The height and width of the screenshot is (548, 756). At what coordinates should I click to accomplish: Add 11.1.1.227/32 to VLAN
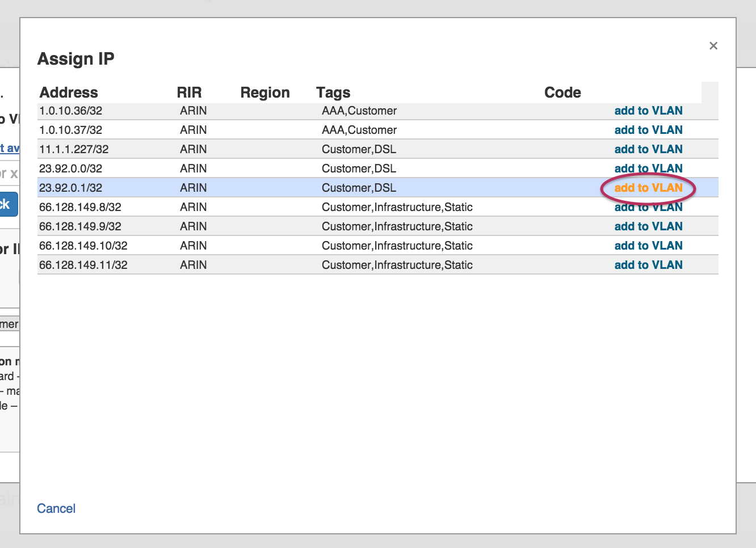click(x=648, y=149)
